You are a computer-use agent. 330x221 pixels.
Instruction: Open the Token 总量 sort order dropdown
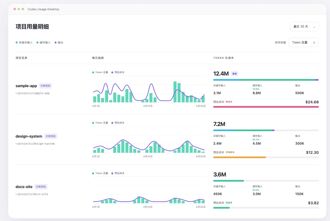click(x=304, y=42)
